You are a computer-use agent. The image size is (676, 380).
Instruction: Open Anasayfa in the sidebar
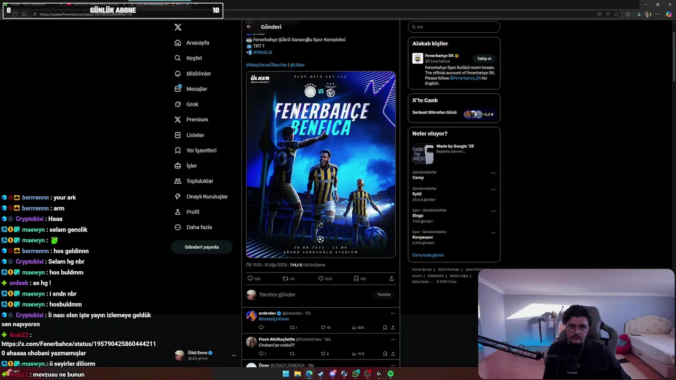(192, 43)
